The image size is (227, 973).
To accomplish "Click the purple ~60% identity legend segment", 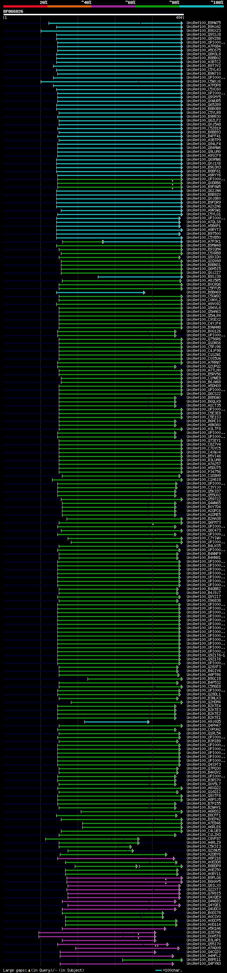I will tap(113, 6).
